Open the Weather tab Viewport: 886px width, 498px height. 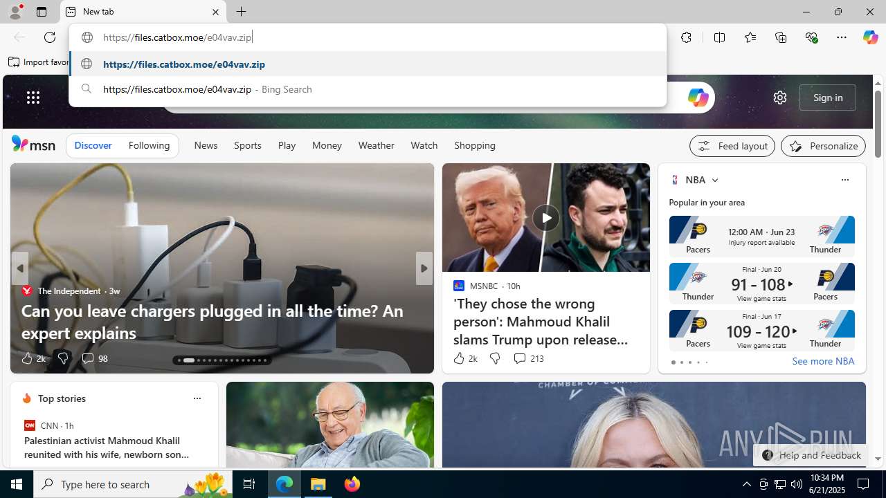point(376,145)
